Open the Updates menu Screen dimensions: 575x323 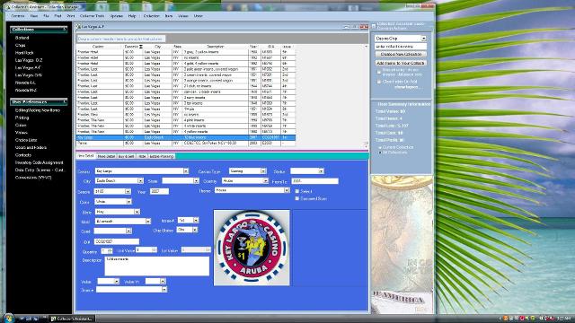pos(116,16)
